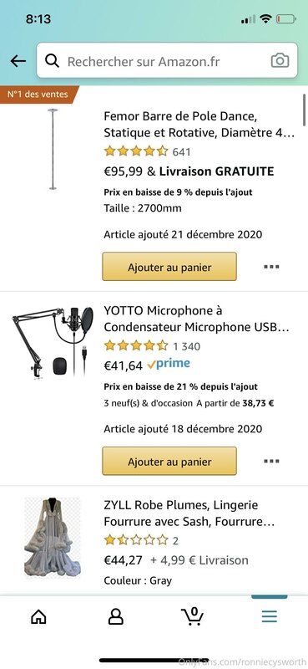
Task: Open the account profile icon
Action: coord(115,616)
